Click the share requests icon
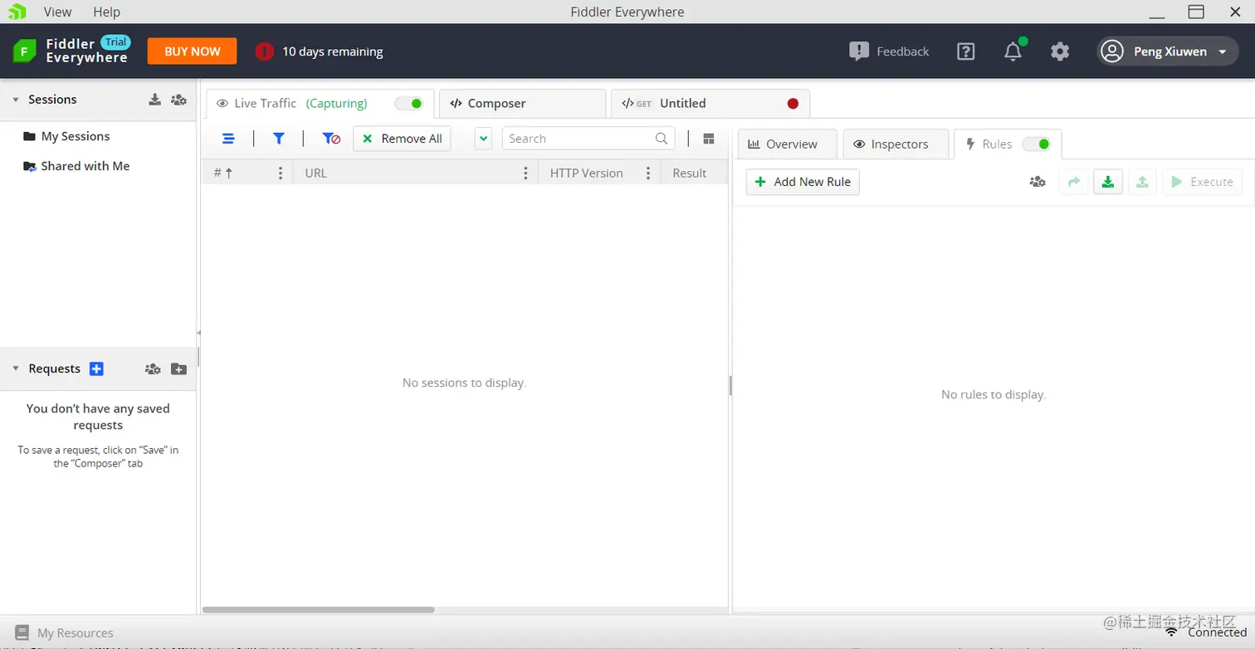1255x649 pixels. click(x=153, y=369)
